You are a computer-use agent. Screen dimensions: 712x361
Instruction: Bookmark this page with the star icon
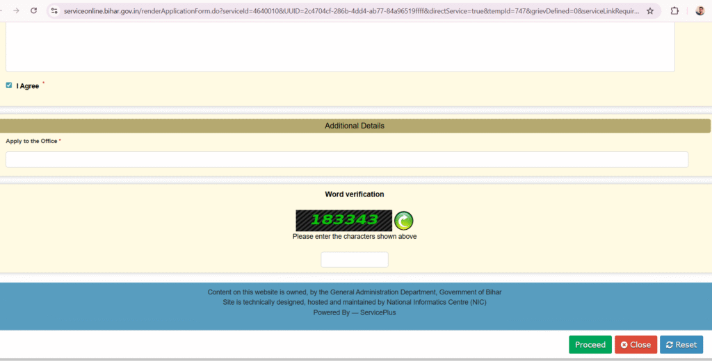tap(650, 11)
